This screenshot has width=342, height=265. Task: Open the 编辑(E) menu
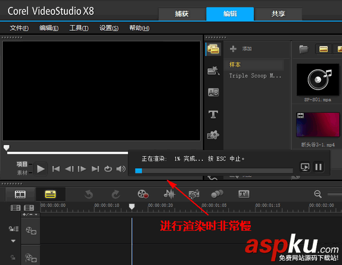[48, 28]
